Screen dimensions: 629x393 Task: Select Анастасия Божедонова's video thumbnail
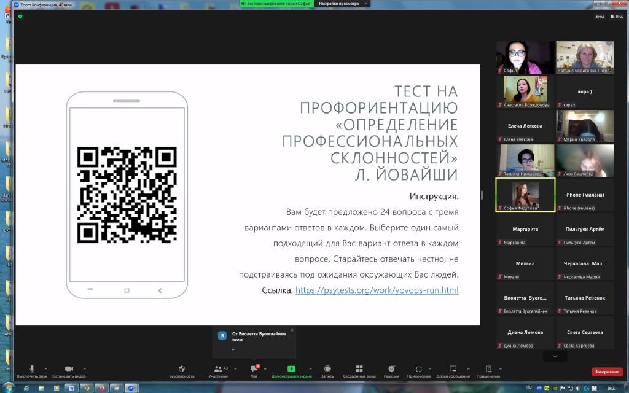coord(525,92)
